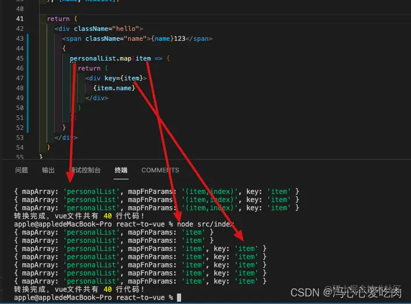Click the closing '</div>' on line 49
The height and width of the screenshot is (304, 411).
[97, 98]
